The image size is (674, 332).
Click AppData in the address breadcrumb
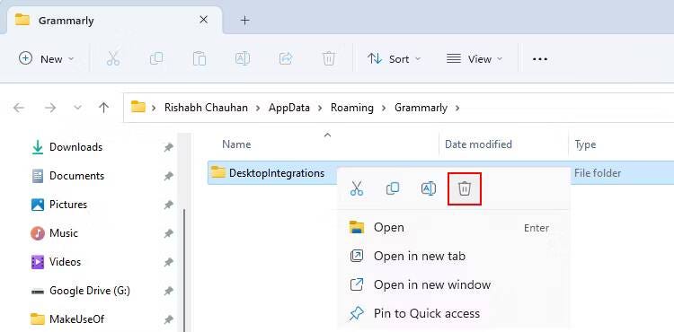(x=289, y=108)
